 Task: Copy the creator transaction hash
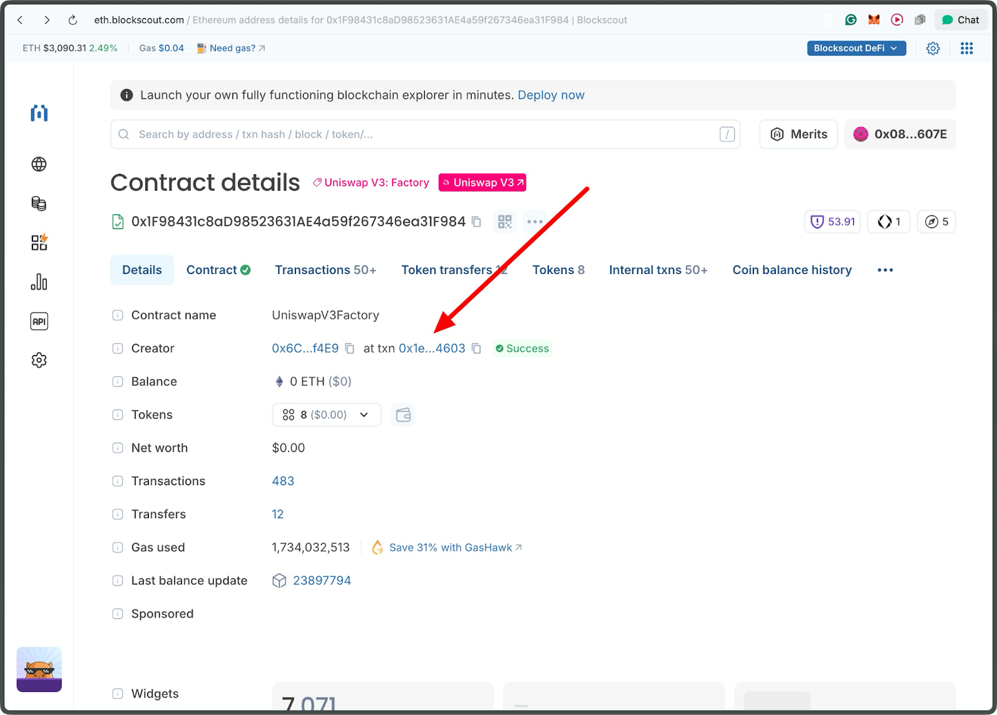click(x=476, y=348)
